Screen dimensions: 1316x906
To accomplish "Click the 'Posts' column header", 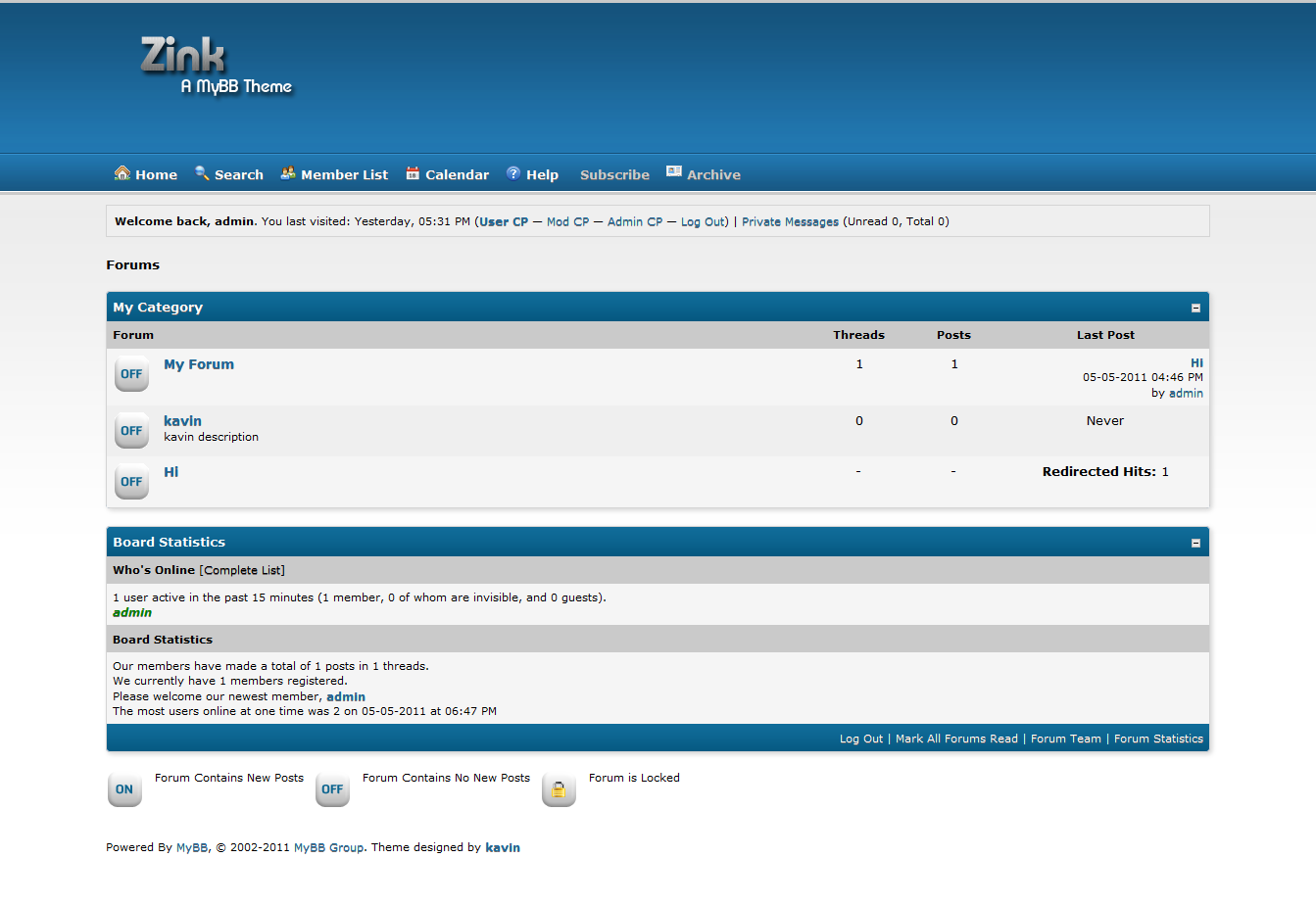I will (x=953, y=335).
